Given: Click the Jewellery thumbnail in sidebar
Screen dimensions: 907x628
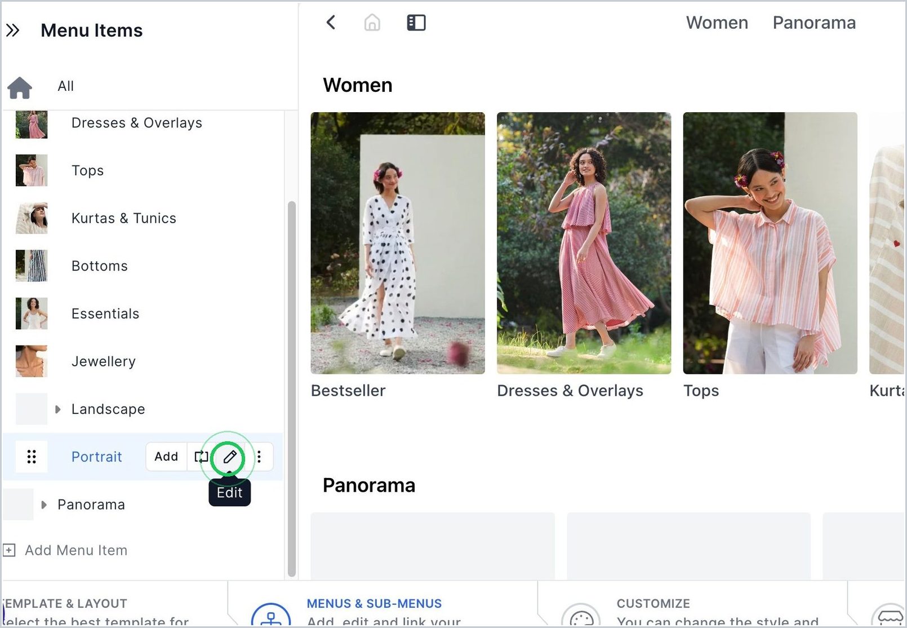Looking at the screenshot, I should click(x=32, y=361).
